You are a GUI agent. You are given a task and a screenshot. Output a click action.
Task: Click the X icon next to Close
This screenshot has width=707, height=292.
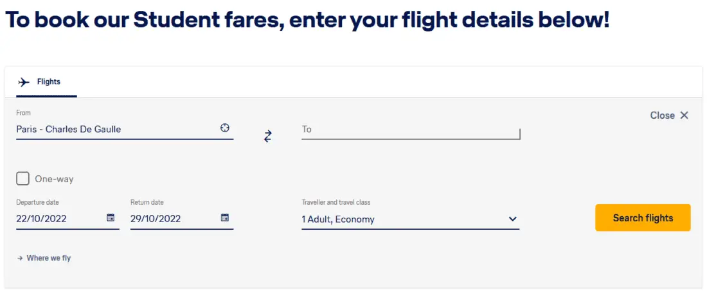tap(684, 116)
